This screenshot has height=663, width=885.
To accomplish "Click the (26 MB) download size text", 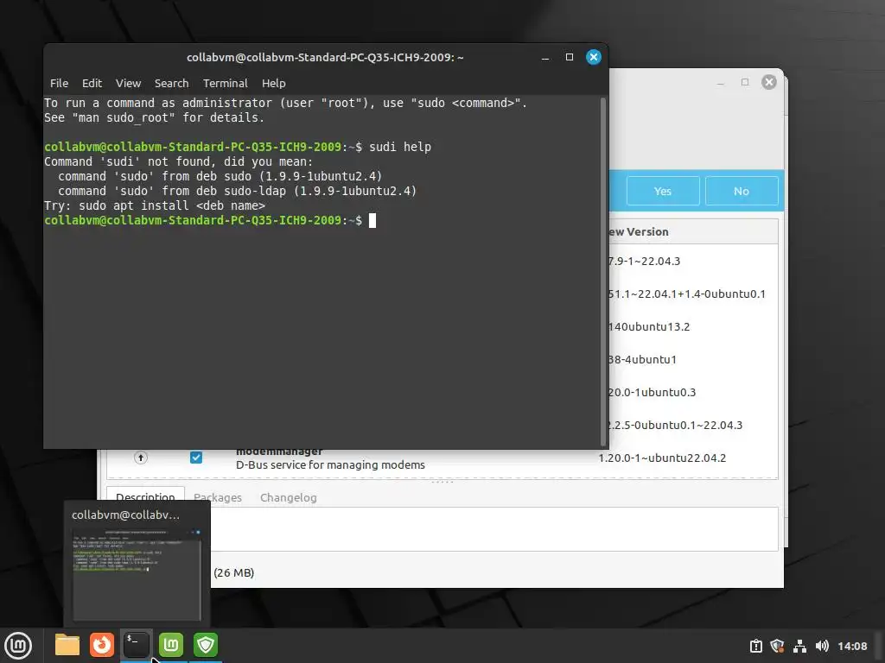I will [233, 573].
